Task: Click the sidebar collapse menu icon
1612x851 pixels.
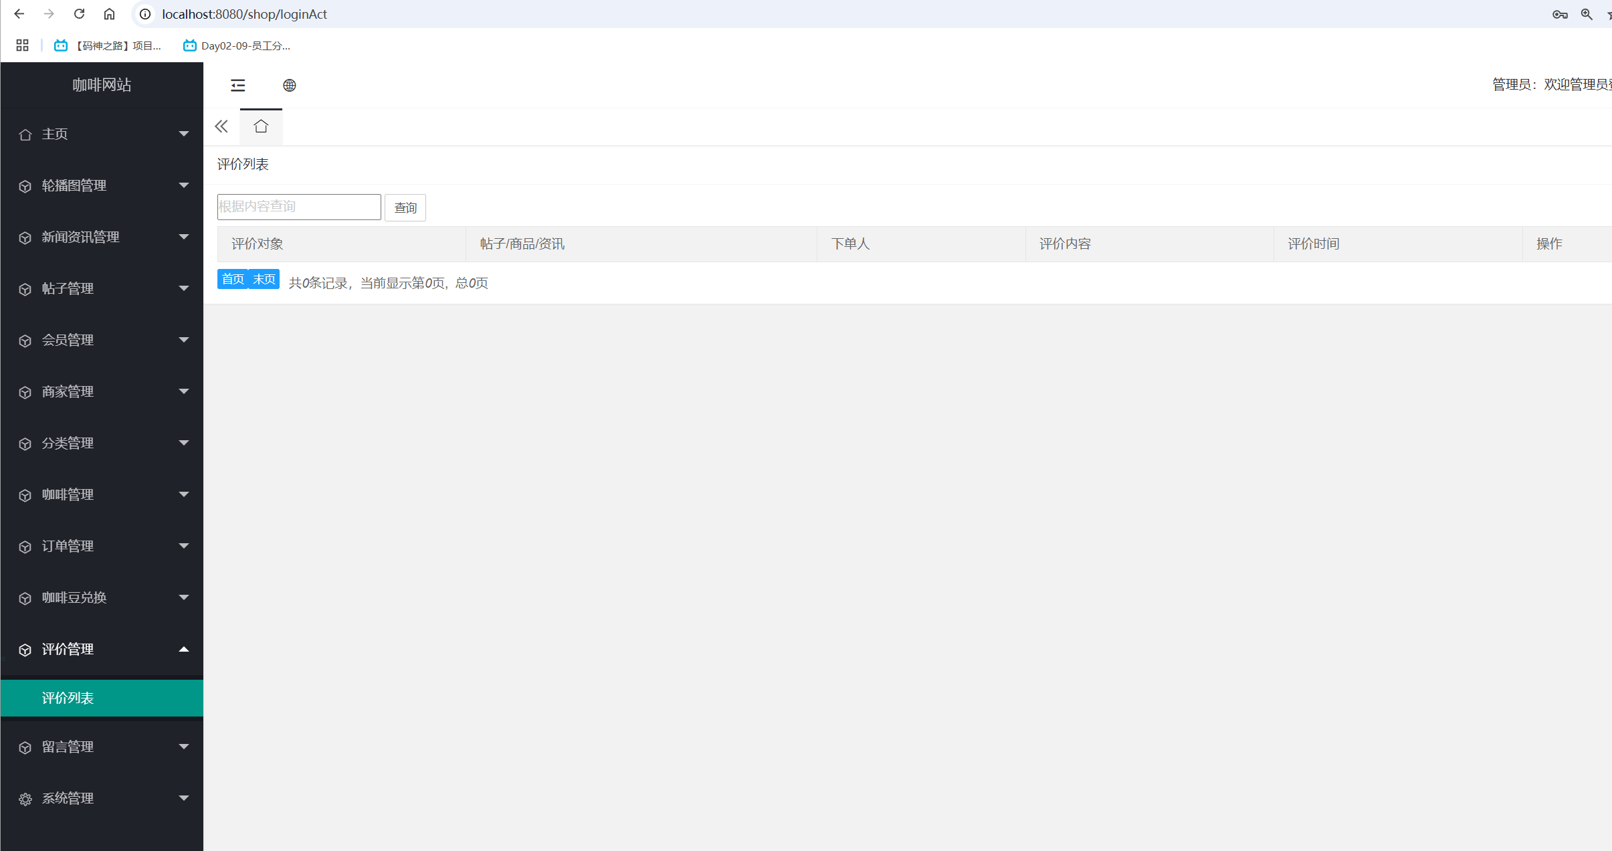Action: (x=237, y=85)
